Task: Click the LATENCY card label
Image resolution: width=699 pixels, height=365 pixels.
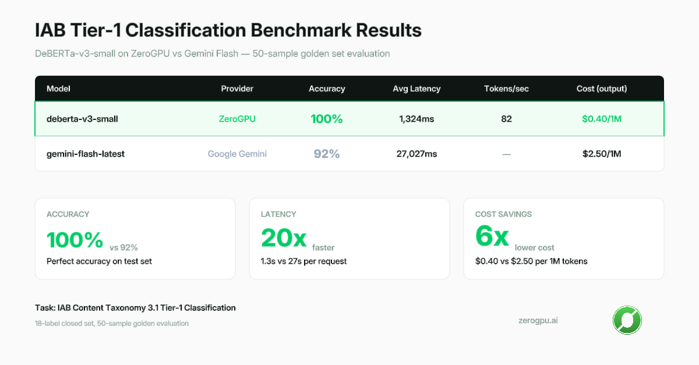Action: click(x=278, y=214)
